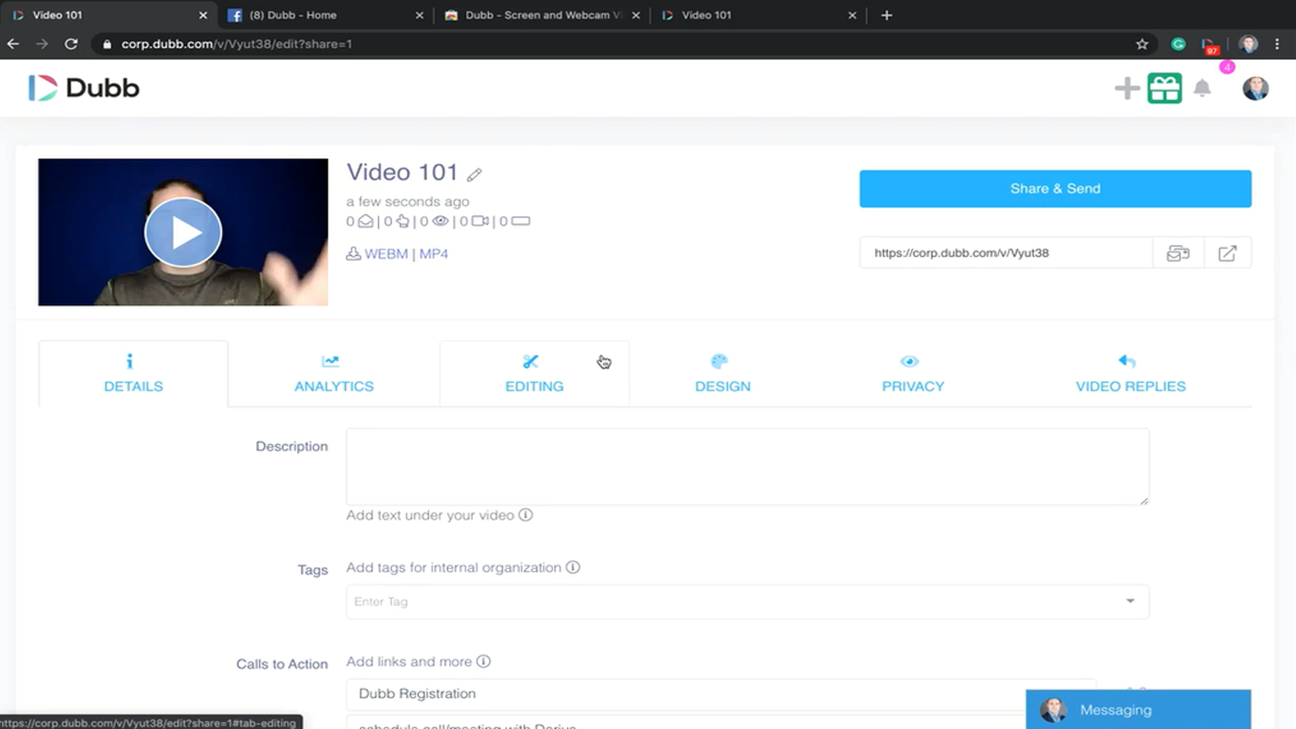Switch to the Editing tab
The image size is (1296, 729).
[534, 374]
